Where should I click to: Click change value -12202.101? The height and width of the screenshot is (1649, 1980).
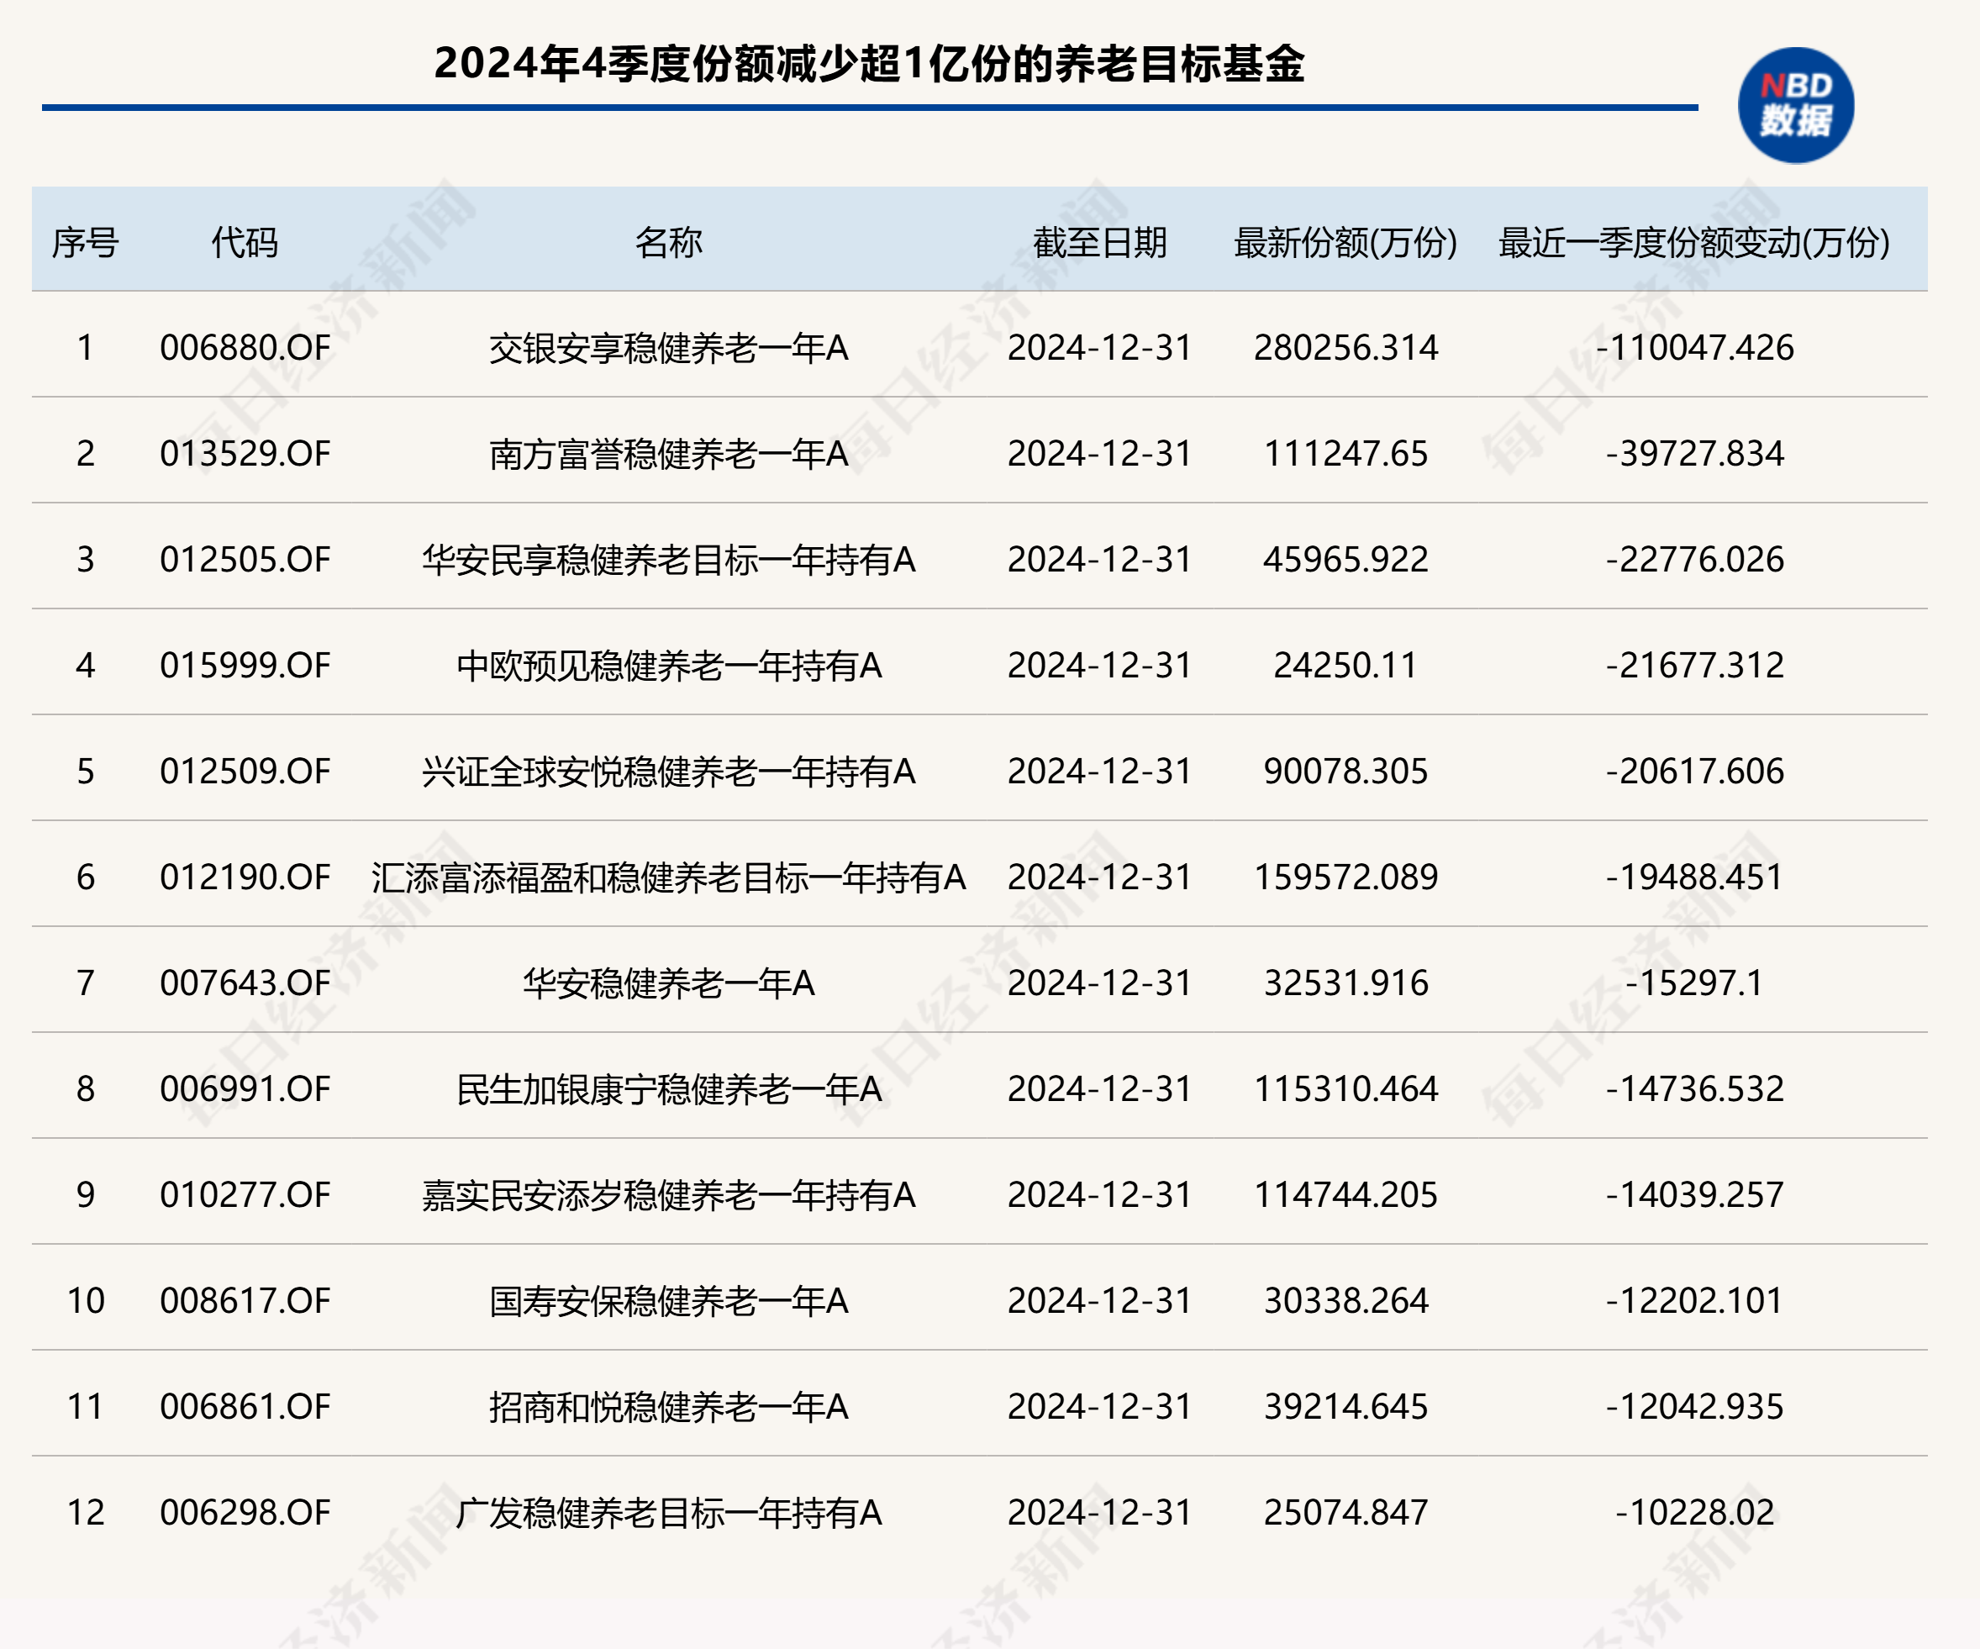(x=1694, y=1301)
